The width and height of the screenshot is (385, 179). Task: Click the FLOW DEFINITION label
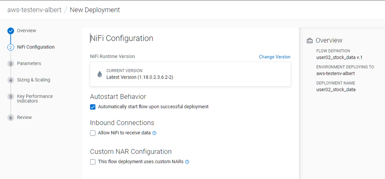[x=333, y=51]
